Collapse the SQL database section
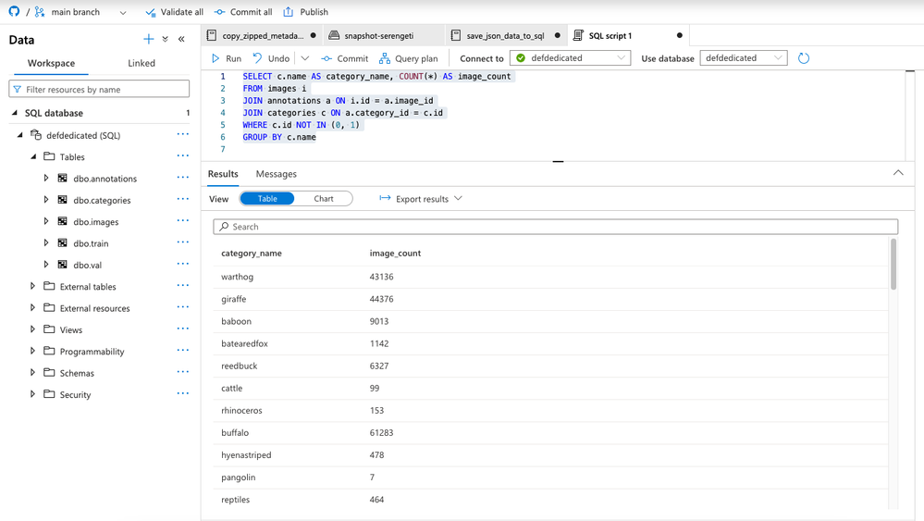 15,113
